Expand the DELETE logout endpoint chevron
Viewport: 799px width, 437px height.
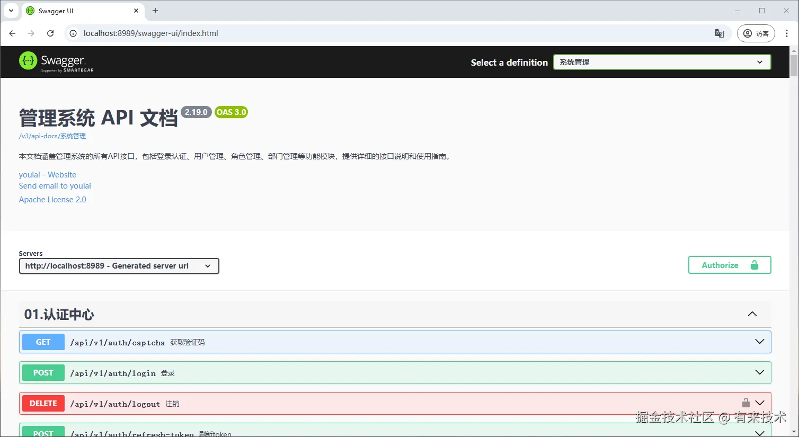pyautogui.click(x=759, y=403)
